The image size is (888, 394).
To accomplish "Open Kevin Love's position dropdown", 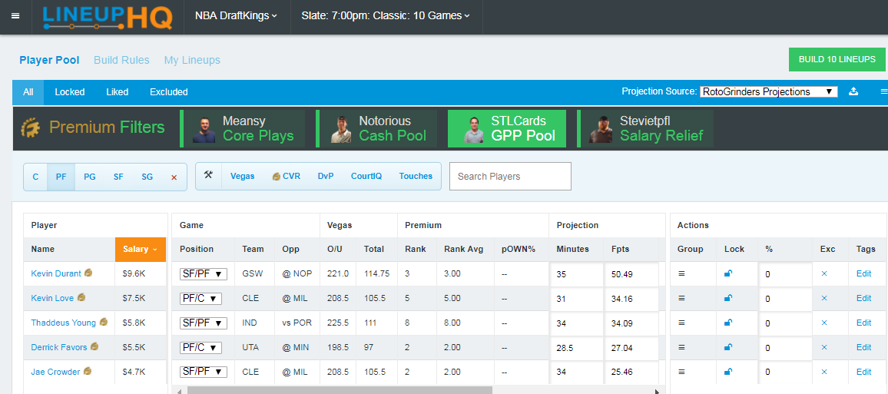I will pyautogui.click(x=200, y=298).
